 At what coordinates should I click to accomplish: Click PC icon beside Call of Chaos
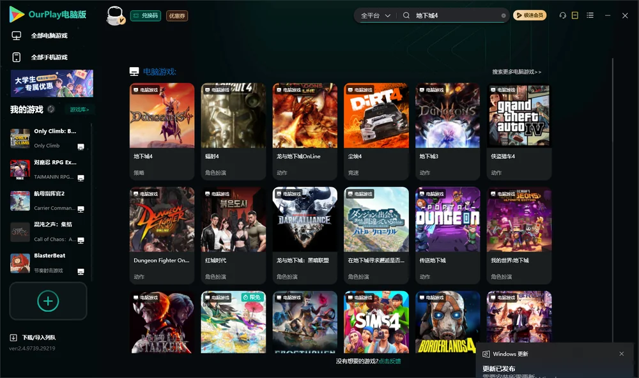pos(81,240)
